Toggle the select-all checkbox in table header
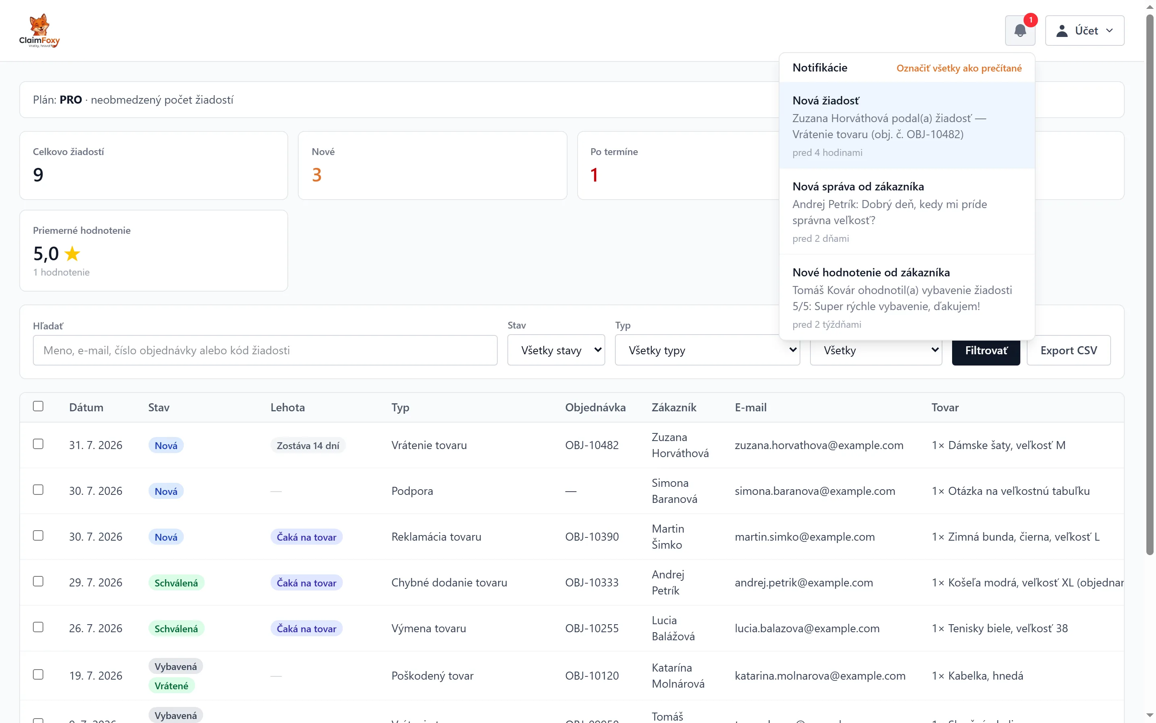The image size is (1156, 723). [38, 406]
